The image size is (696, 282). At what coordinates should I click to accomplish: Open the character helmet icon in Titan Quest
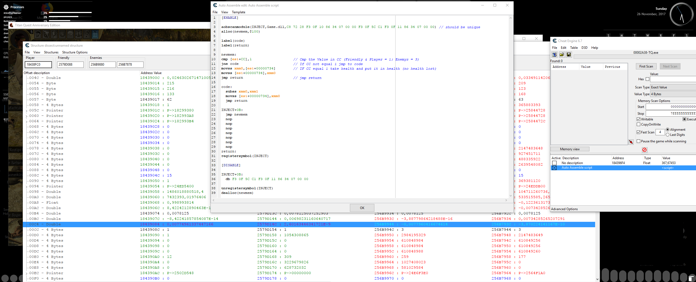[38, 34]
